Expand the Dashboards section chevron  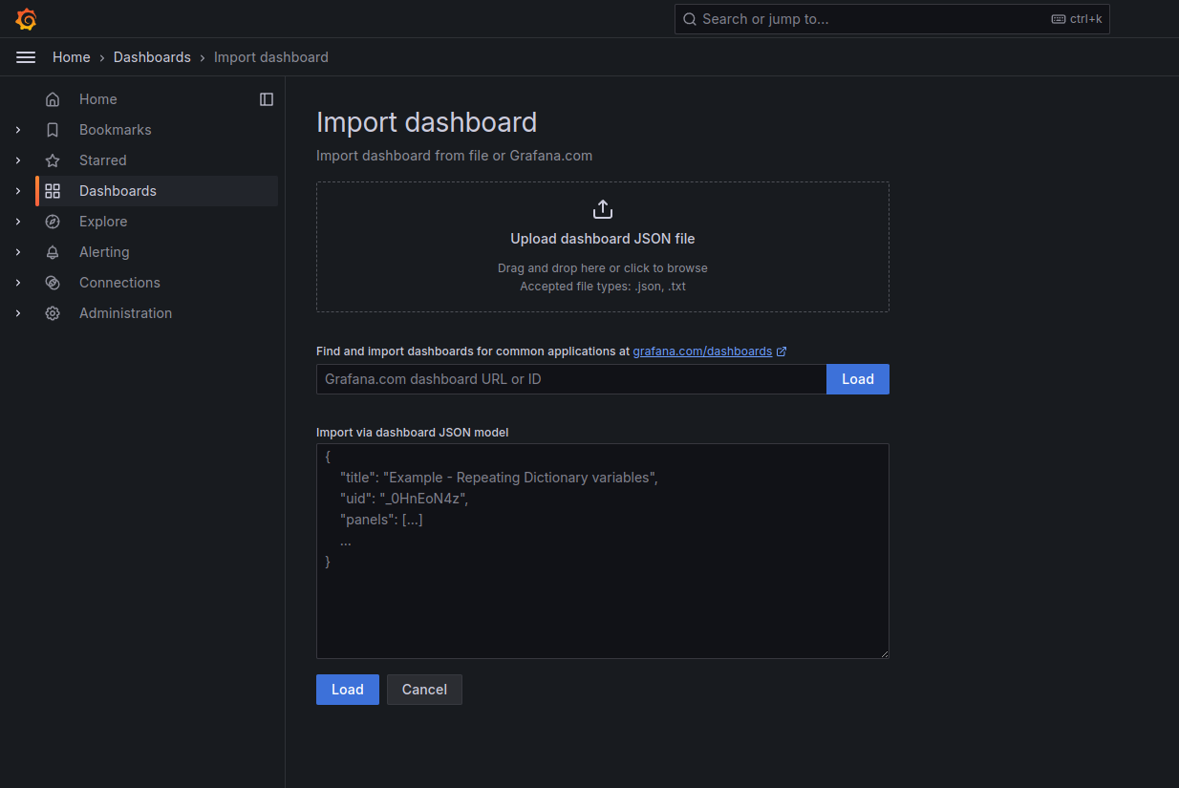18,191
